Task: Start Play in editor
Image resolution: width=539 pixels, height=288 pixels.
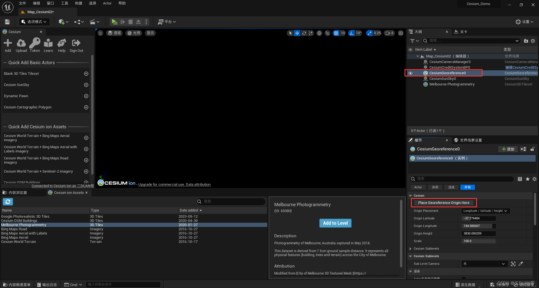Action: (x=114, y=22)
